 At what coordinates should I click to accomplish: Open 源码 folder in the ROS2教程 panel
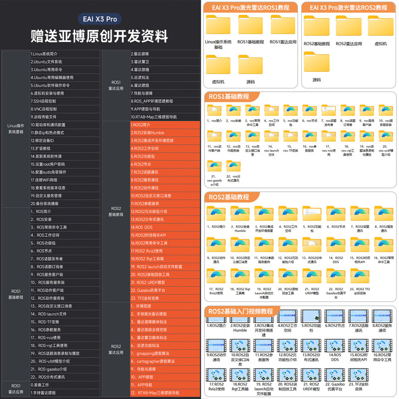316,63
